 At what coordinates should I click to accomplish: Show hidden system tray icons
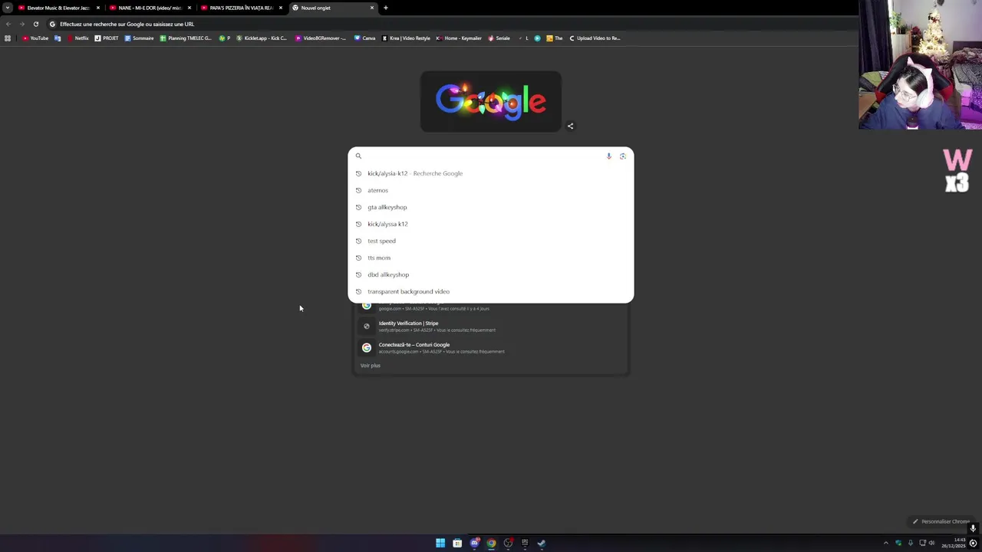click(885, 543)
